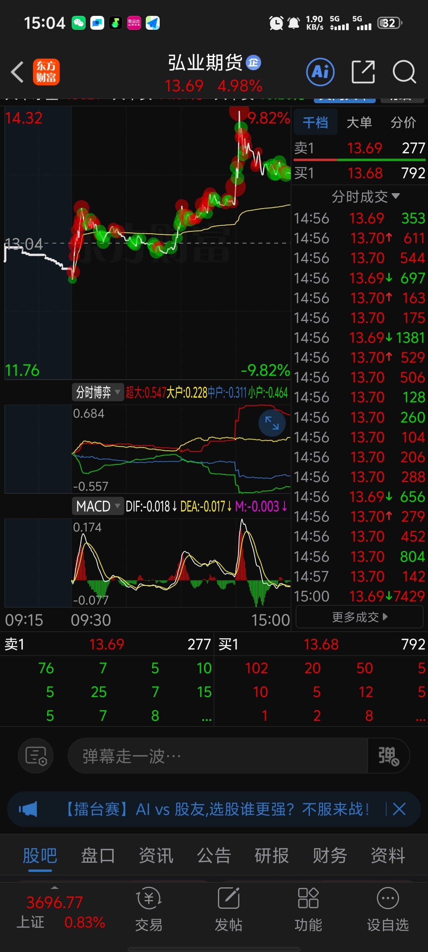Viewport: 428px width, 952px height.
Task: Open the AI assistant icon
Action: point(321,72)
